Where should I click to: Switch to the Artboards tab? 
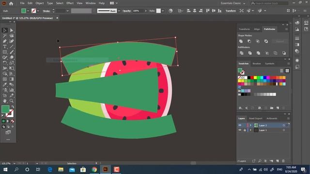pyautogui.click(x=272, y=118)
